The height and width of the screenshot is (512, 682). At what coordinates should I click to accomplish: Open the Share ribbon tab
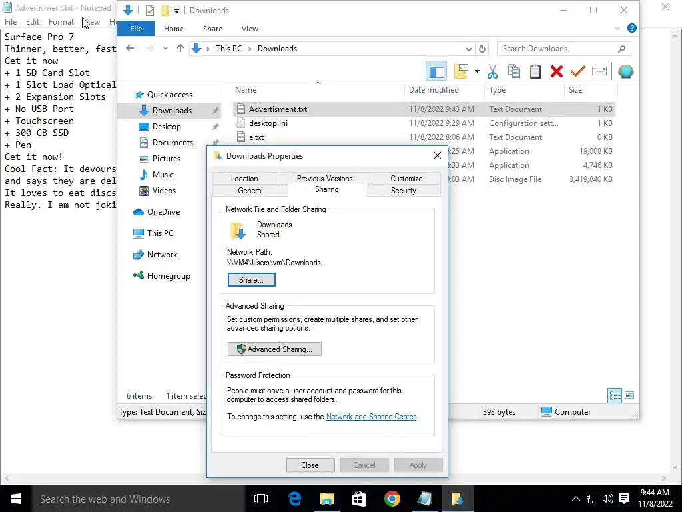click(x=212, y=28)
